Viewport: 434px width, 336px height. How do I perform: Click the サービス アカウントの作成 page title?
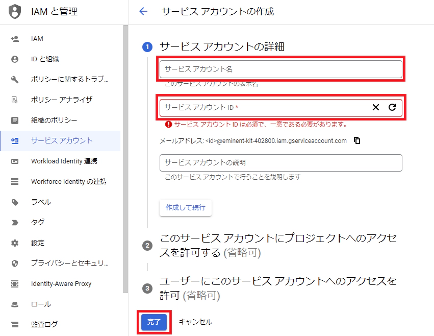click(218, 12)
